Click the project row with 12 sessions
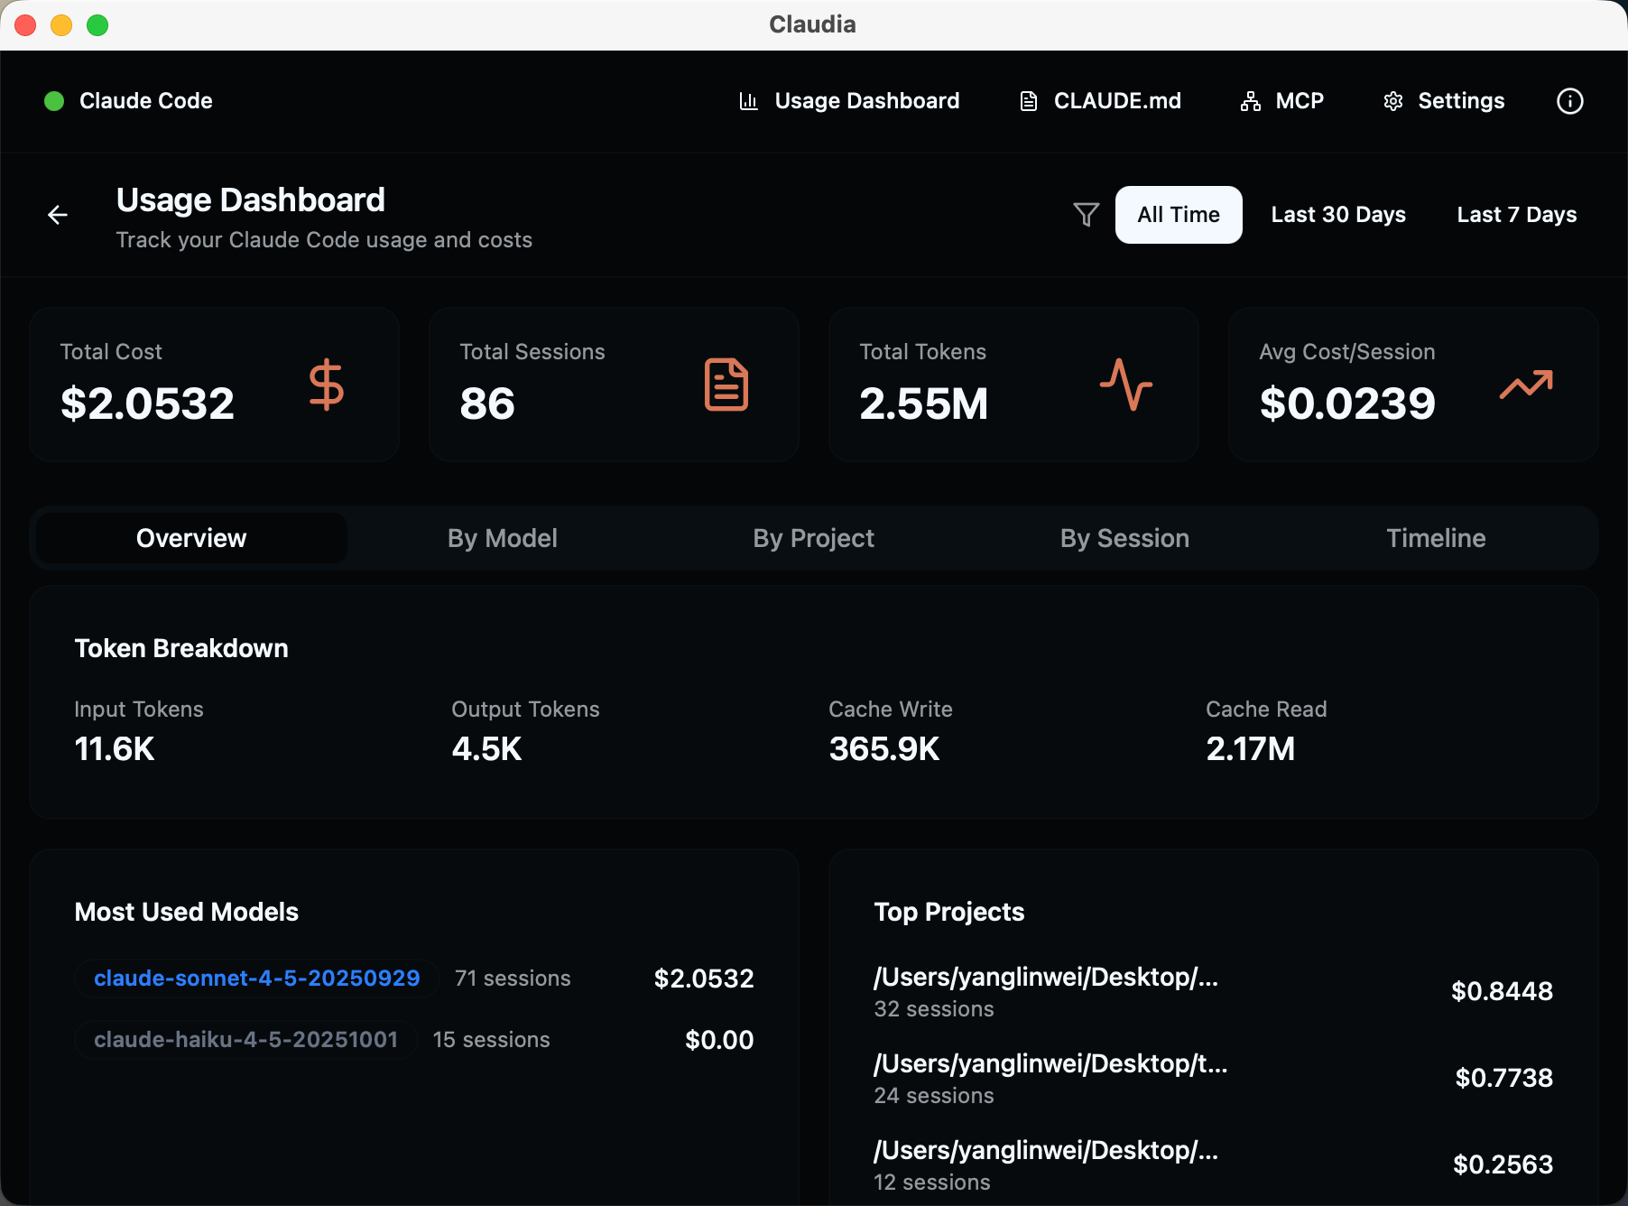The image size is (1628, 1206). (1213, 1164)
